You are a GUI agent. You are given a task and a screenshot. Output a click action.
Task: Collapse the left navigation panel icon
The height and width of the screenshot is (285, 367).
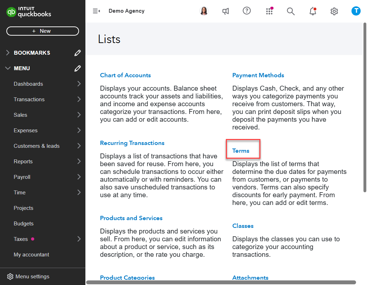point(96,11)
